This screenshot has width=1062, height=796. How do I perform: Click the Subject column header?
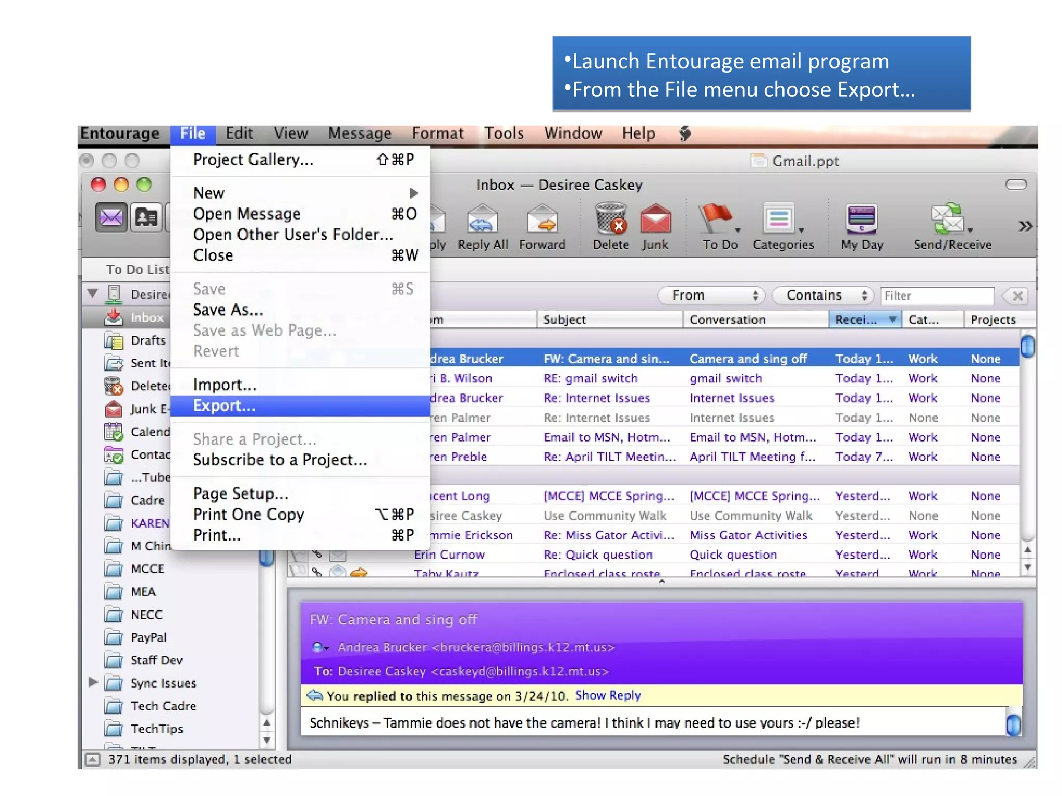[610, 320]
